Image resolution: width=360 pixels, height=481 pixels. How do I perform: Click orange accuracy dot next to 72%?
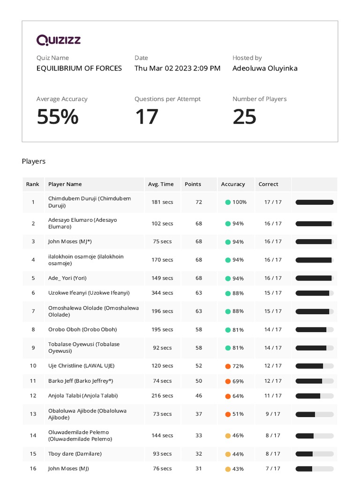[x=228, y=366]
